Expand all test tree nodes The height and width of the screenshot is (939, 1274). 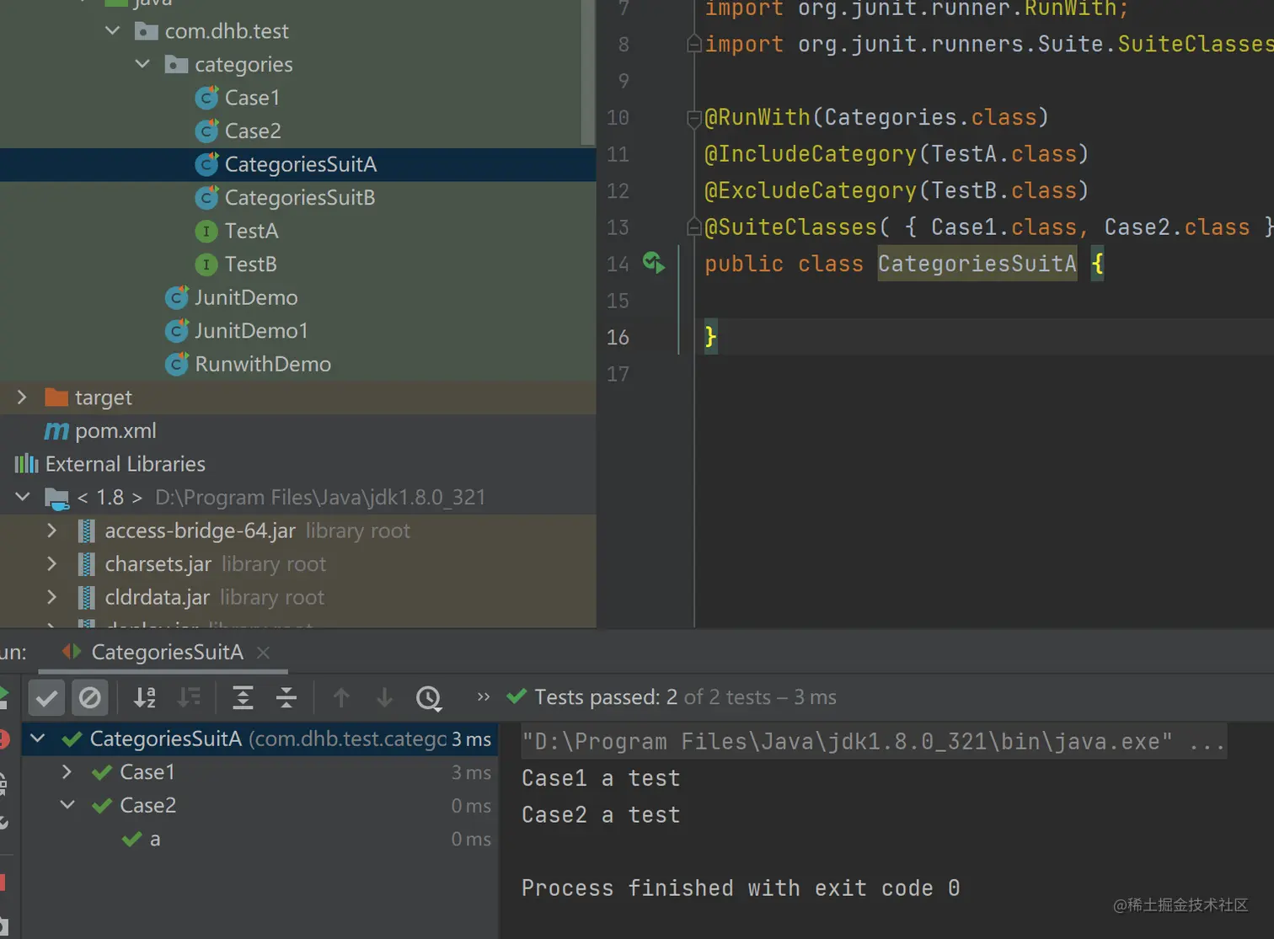tap(243, 697)
